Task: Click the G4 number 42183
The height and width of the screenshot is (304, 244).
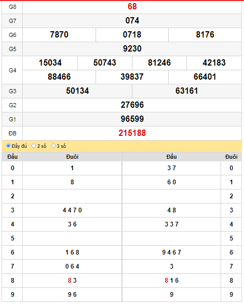Action: [214, 63]
